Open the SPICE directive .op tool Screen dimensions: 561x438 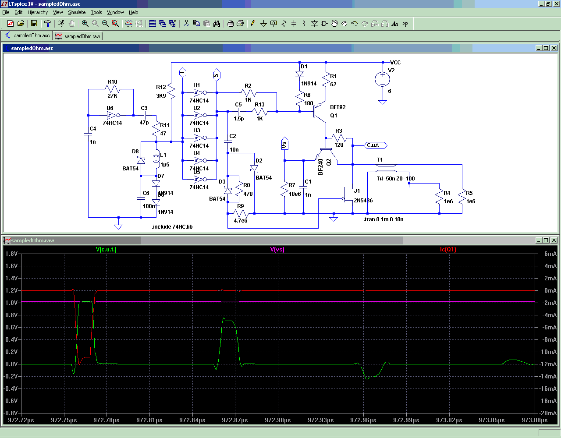point(405,24)
